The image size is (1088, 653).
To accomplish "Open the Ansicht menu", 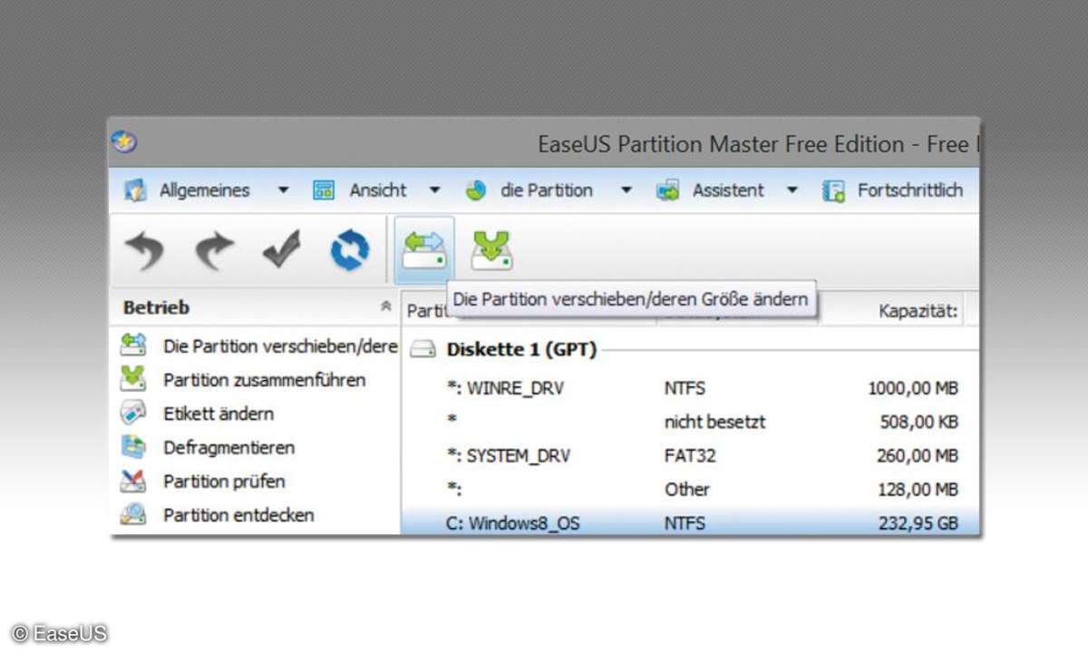I will click(x=377, y=190).
